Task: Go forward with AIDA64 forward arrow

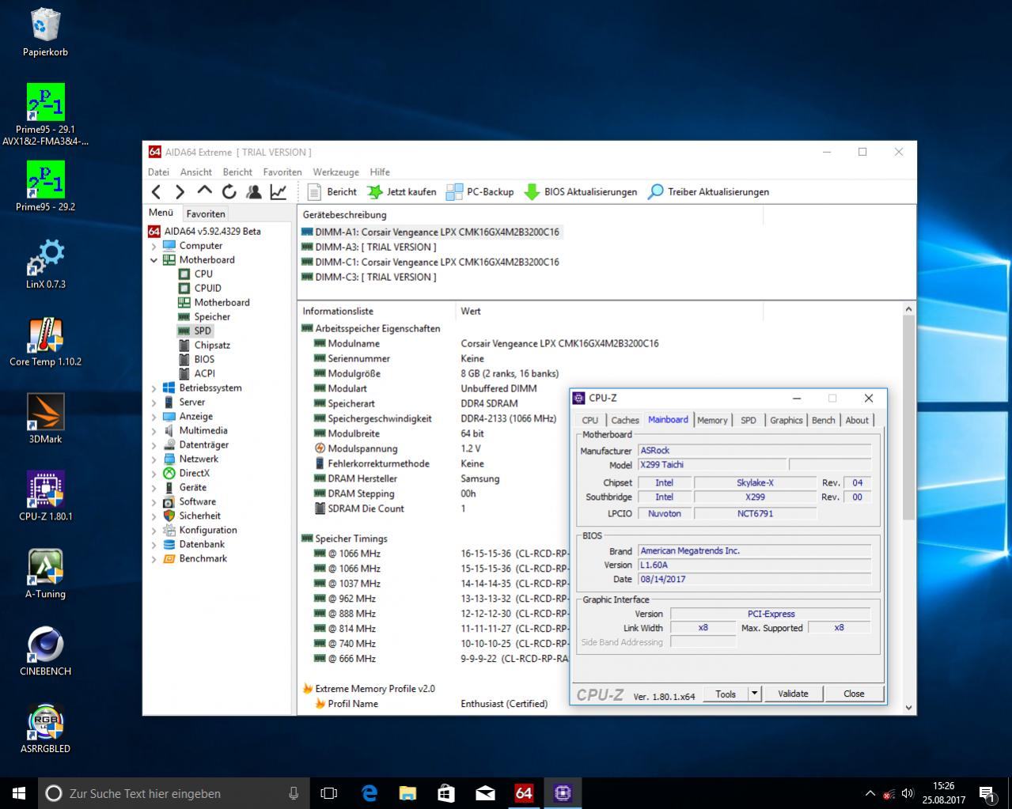Action: coord(180,191)
